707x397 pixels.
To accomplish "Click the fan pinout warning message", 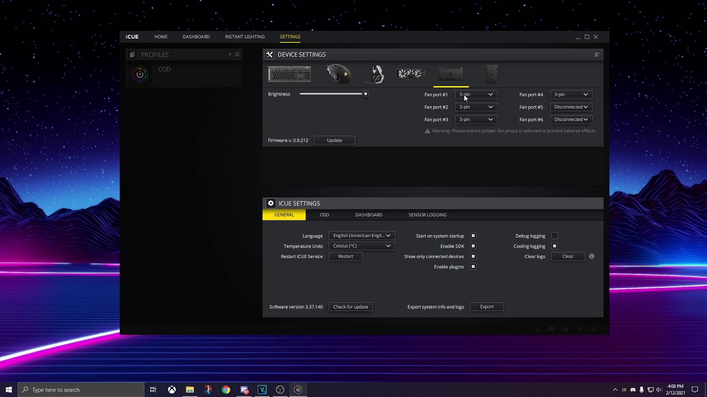I will tap(510, 131).
